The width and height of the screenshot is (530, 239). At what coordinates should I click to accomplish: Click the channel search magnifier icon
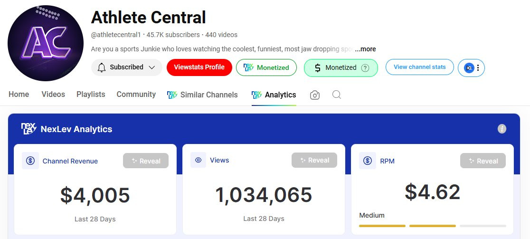coord(337,95)
